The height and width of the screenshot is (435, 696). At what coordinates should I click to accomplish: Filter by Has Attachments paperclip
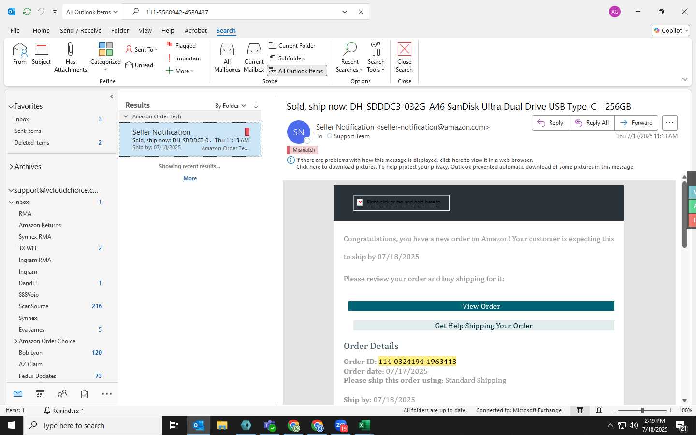(71, 57)
